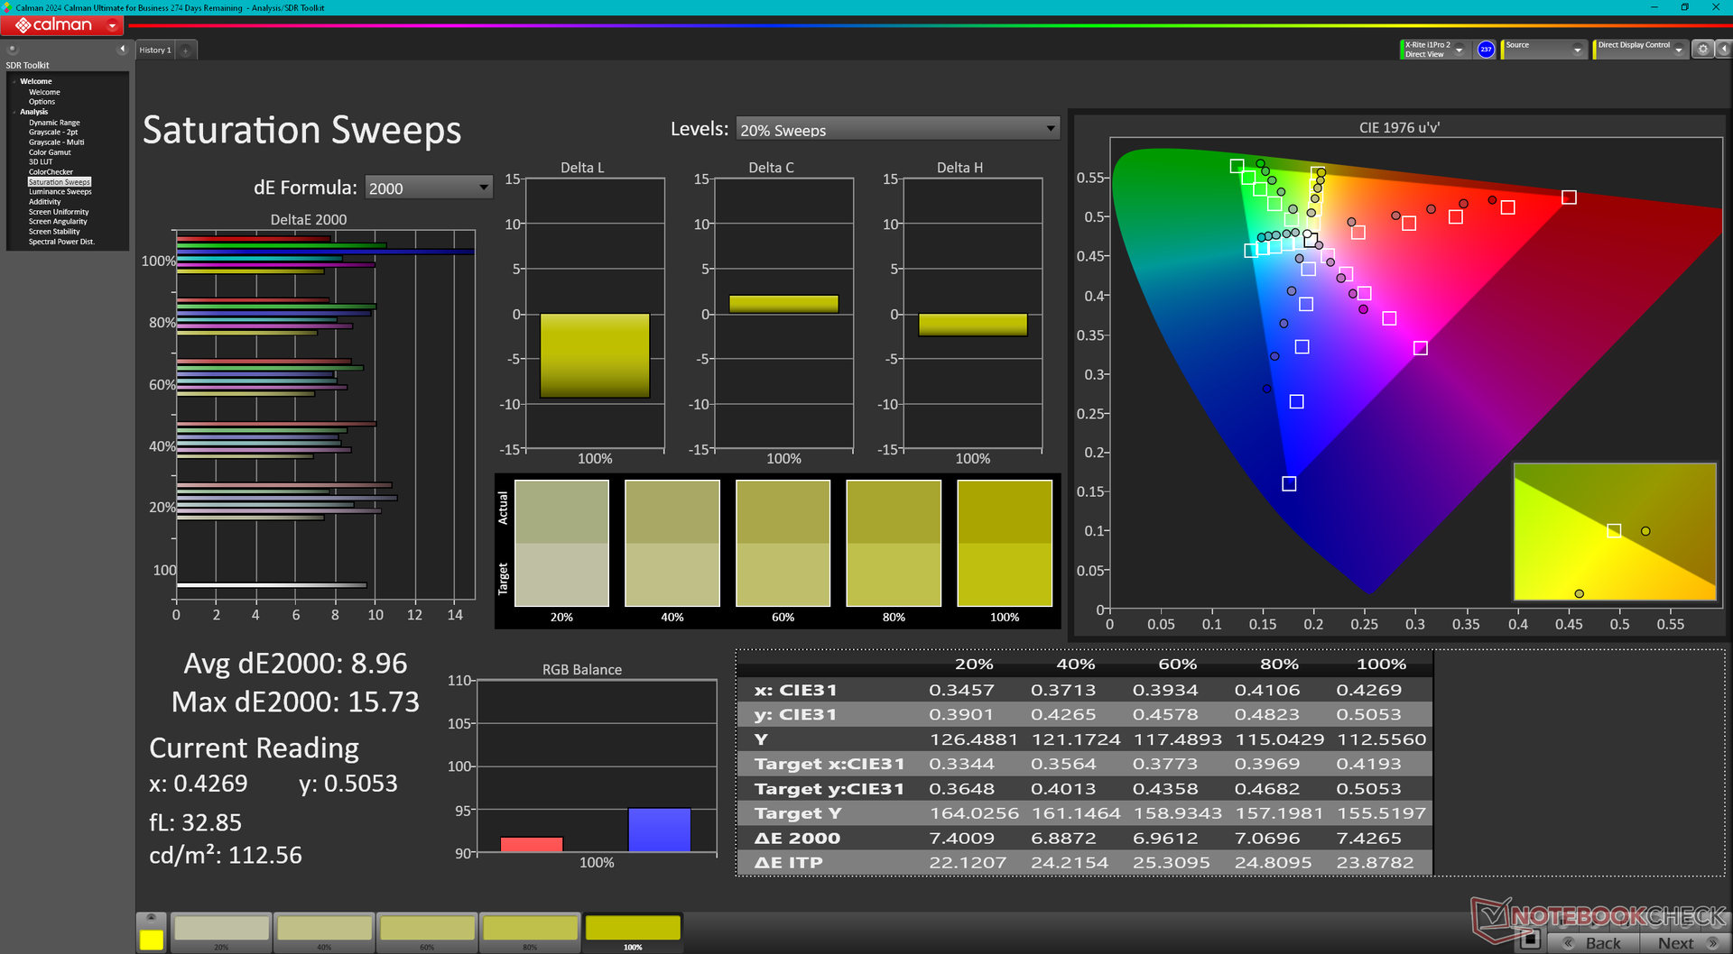The image size is (1733, 954).
Task: Open the 3D LUT page
Action: [41, 162]
